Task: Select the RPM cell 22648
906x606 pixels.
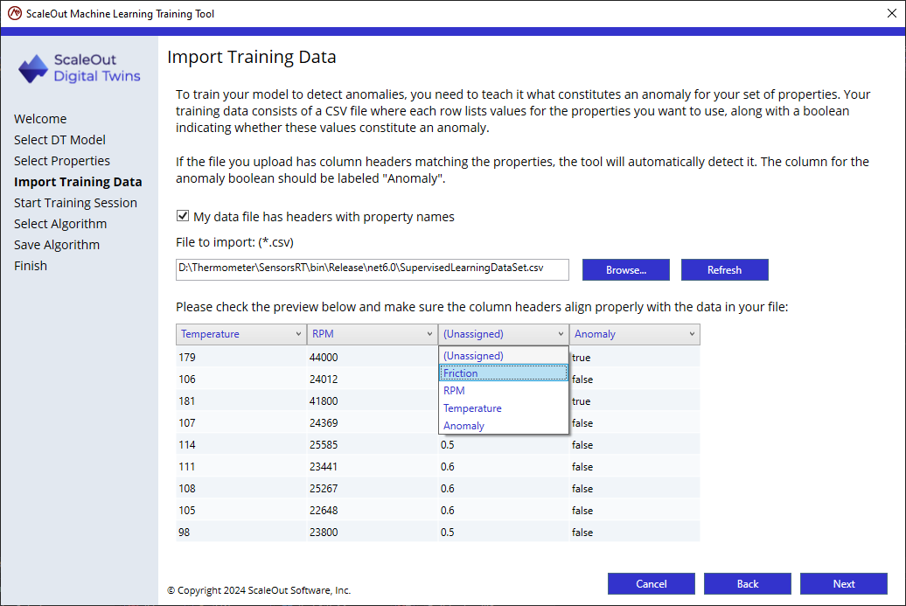Action: (x=373, y=511)
